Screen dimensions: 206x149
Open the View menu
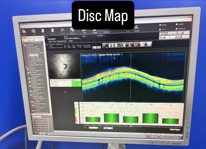28,27
